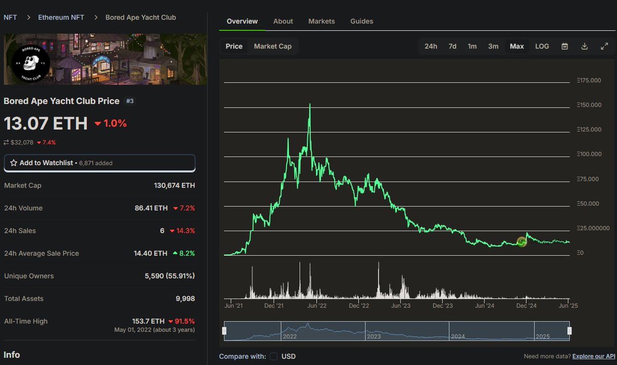Open the Explore our API link
This screenshot has height=365, width=617.
point(594,356)
